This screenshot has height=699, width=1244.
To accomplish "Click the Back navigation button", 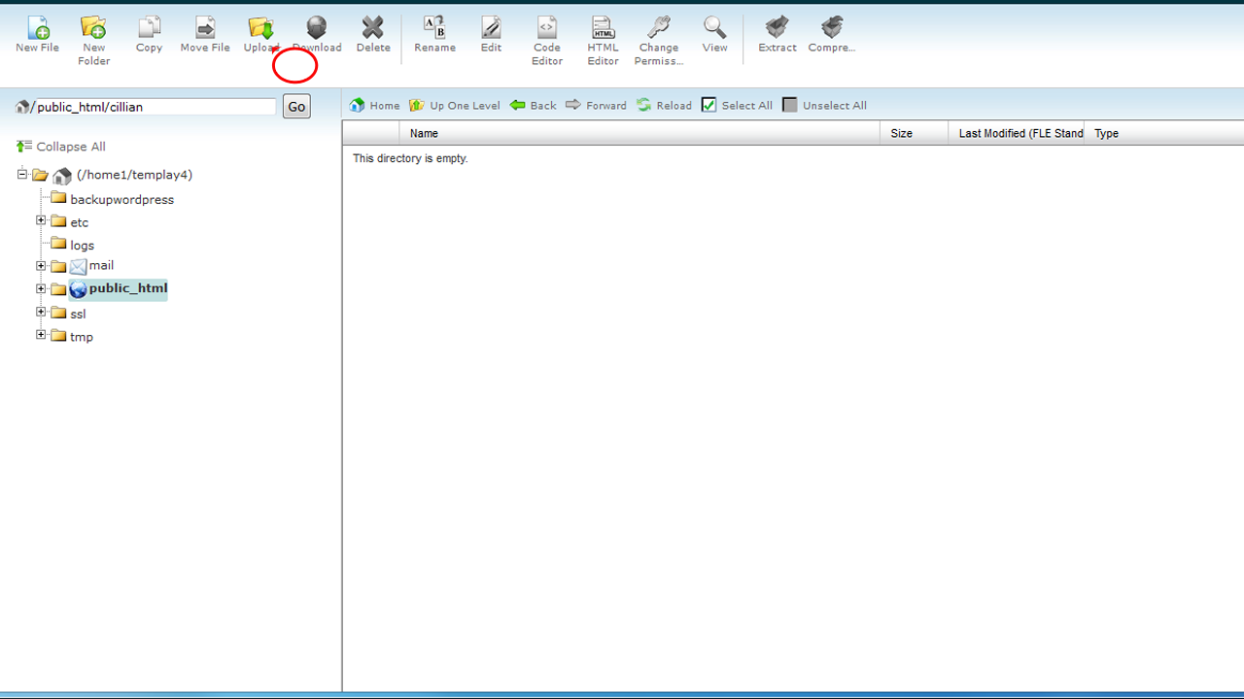I will click(534, 105).
